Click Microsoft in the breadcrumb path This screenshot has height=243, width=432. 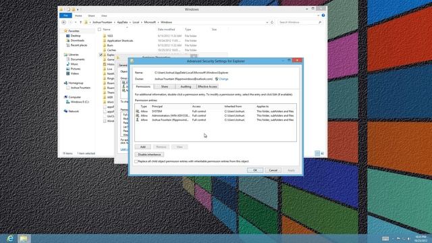(150, 22)
